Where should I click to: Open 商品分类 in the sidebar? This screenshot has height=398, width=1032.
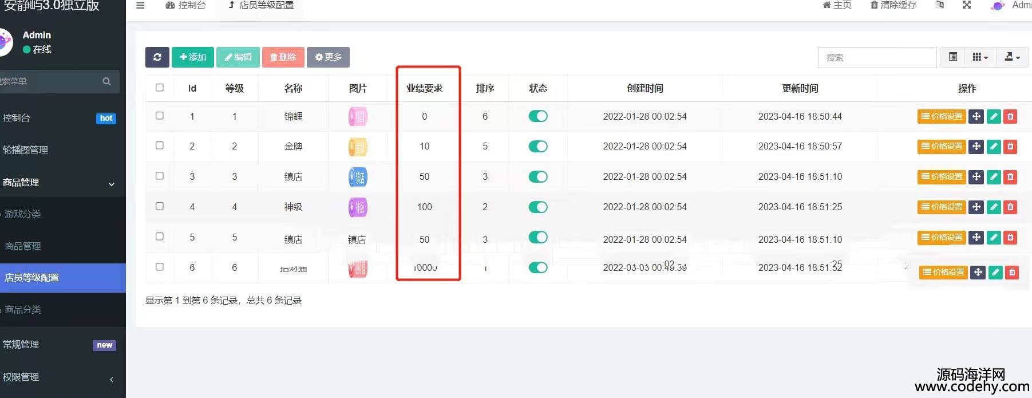[63, 310]
